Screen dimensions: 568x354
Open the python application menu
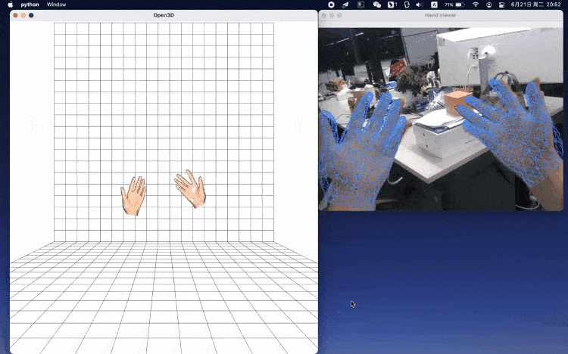(30, 5)
